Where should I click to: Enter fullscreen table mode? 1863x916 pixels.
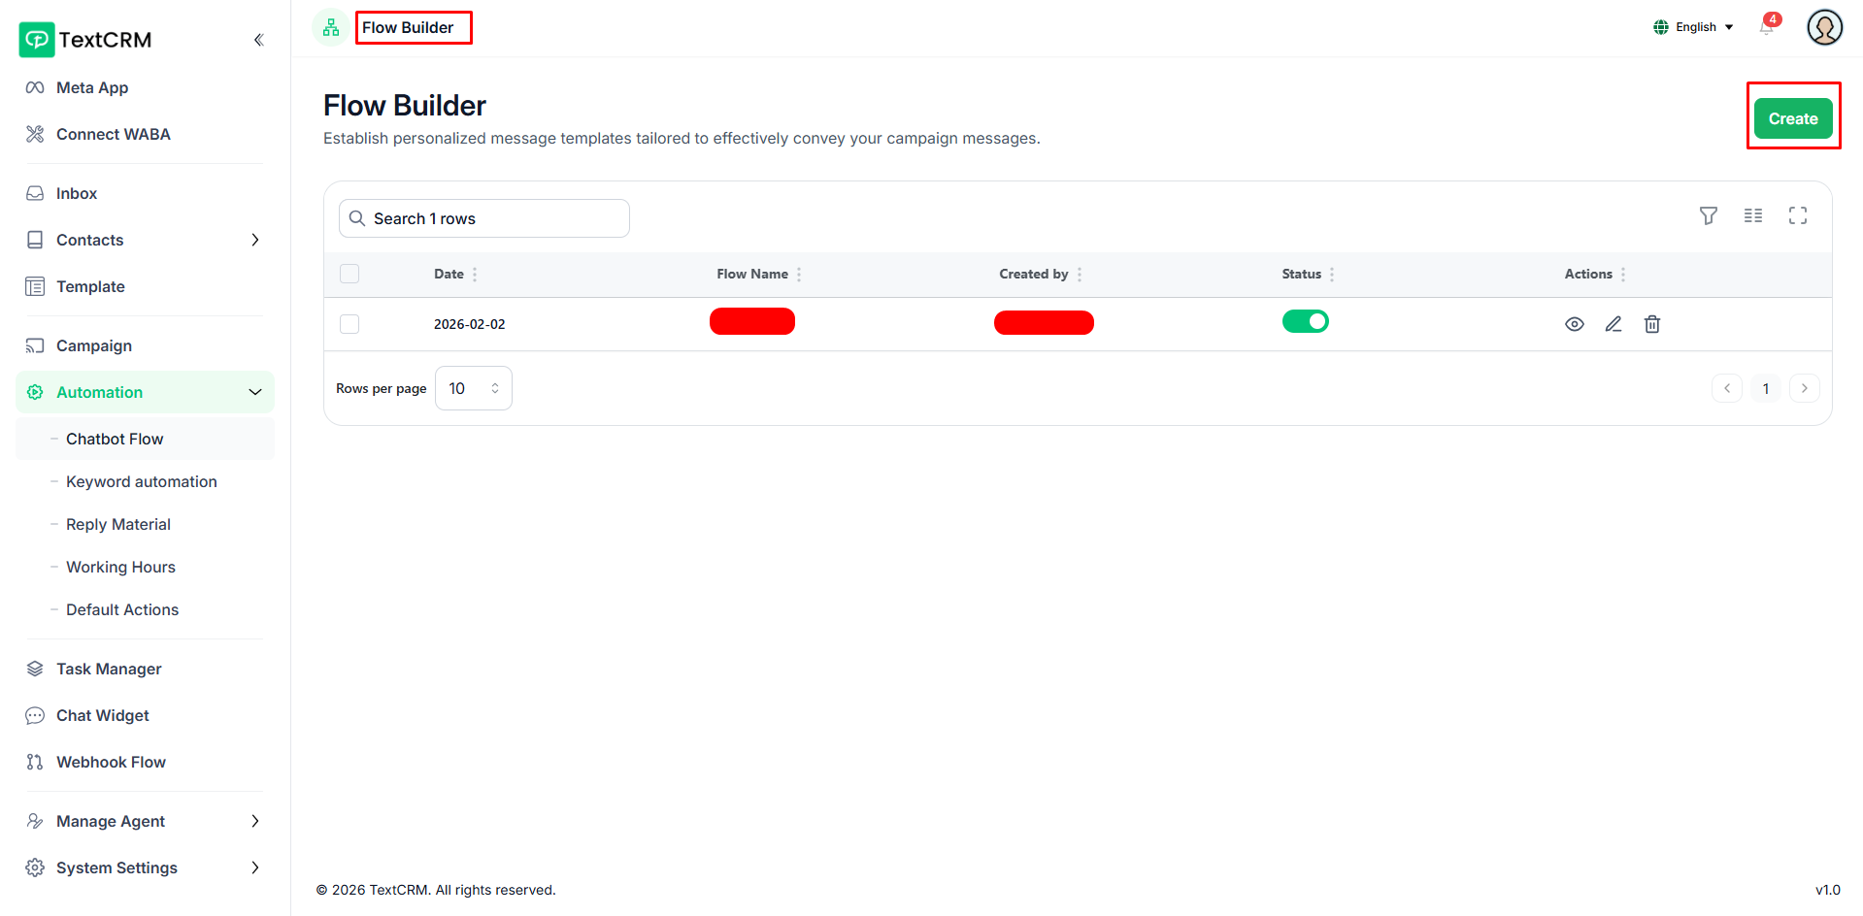[x=1797, y=215]
